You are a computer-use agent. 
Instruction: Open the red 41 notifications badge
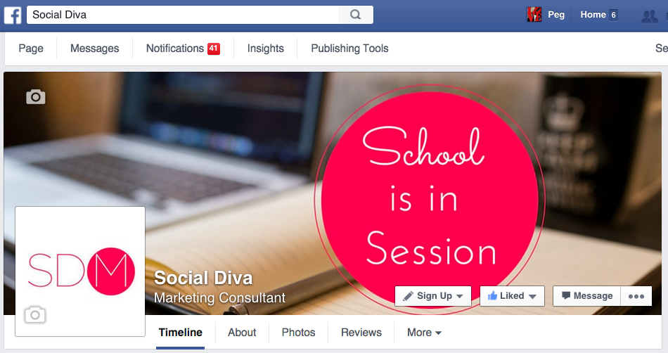point(214,49)
